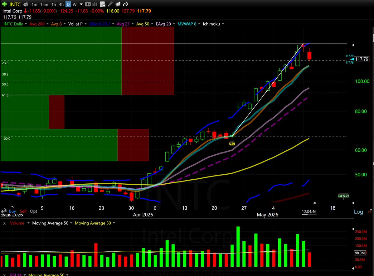
Task: Switch to the 4h timeframe
Action: [61, 4]
